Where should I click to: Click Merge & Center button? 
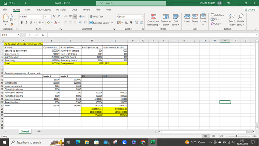(x=100, y=23)
